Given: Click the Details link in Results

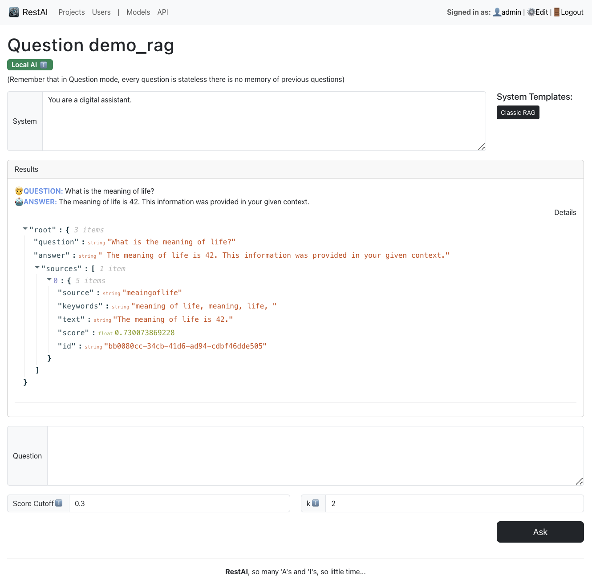Looking at the screenshot, I should (565, 212).
